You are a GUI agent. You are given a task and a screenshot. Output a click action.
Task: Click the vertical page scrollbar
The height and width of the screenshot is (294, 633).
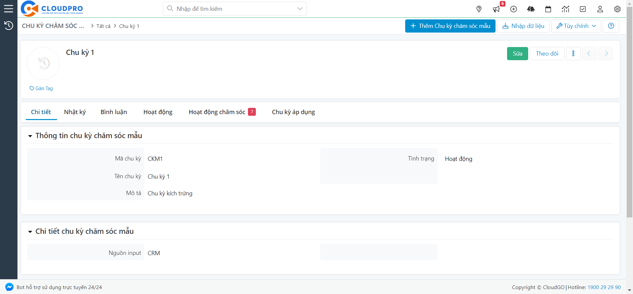pyautogui.click(x=629, y=112)
